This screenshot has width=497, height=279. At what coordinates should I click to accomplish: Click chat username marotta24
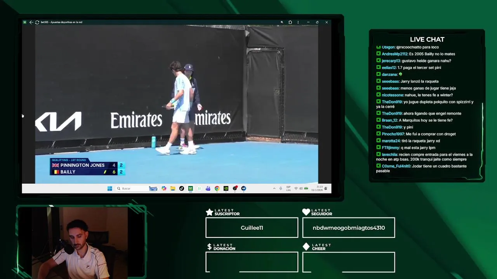click(391, 141)
